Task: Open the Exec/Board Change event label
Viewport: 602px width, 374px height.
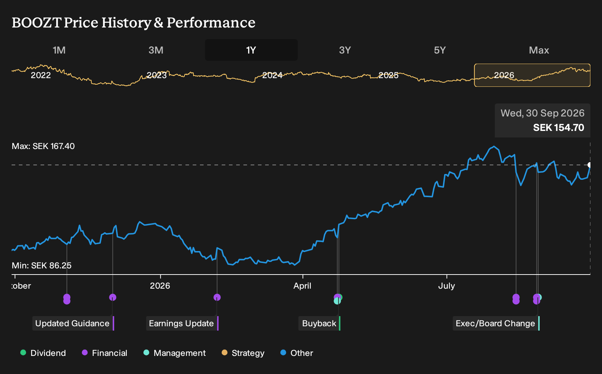Action: 496,323
